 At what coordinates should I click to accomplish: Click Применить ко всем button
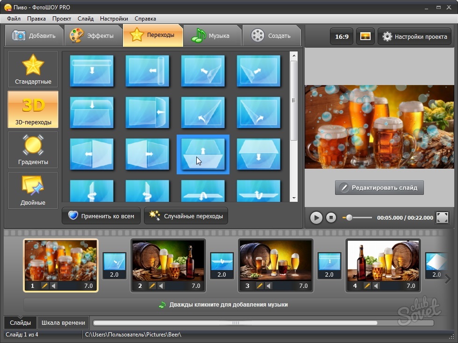(101, 216)
